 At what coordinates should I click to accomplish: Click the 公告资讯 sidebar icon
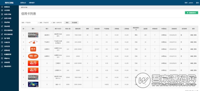[x=2, y=10]
